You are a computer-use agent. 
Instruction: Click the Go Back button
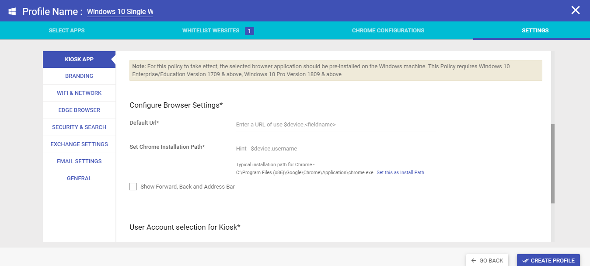487,260
